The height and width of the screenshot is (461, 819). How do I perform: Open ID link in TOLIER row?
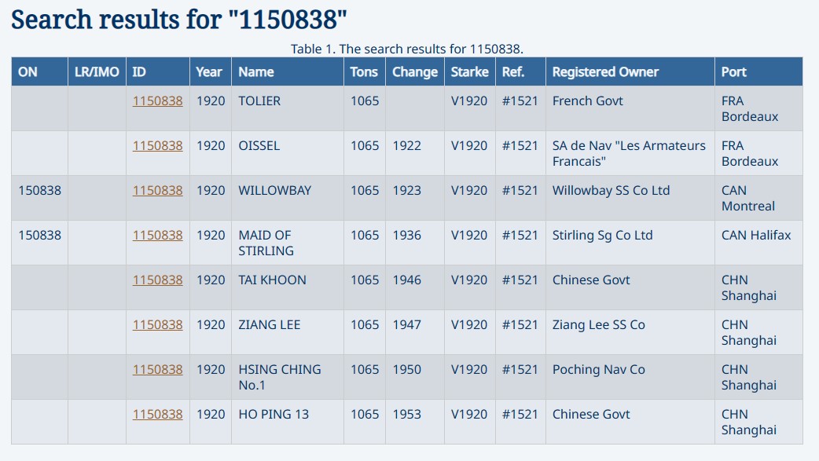[157, 101]
